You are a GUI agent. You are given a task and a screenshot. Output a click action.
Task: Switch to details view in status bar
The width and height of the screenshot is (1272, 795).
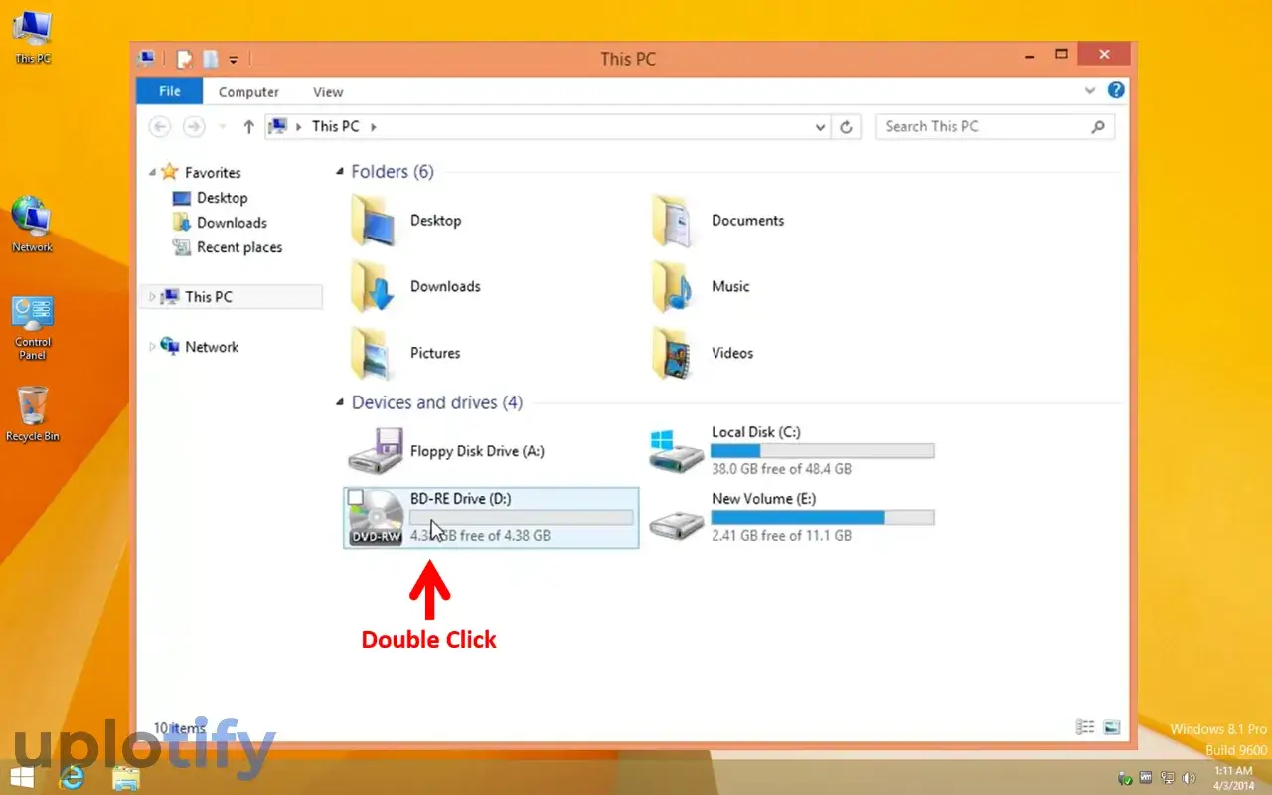[x=1085, y=727]
